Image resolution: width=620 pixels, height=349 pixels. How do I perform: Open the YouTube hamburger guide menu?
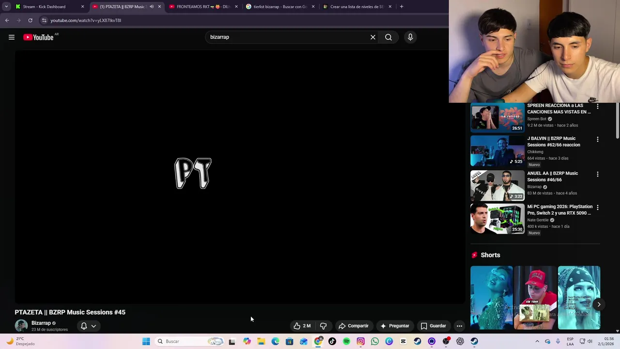pos(12,37)
